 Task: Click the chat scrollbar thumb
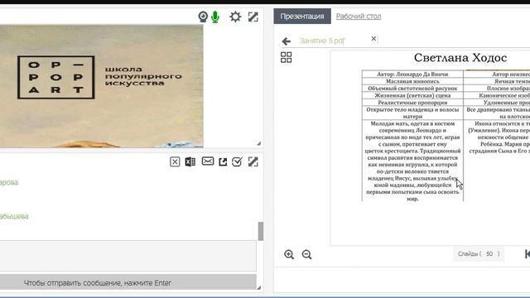tap(261, 231)
